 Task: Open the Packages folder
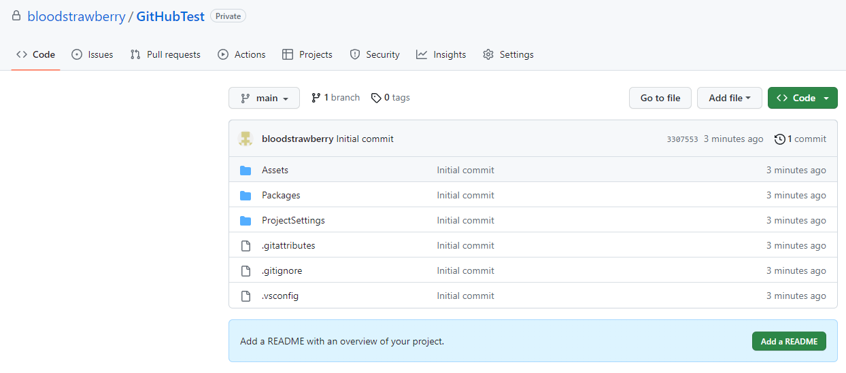[x=281, y=195]
